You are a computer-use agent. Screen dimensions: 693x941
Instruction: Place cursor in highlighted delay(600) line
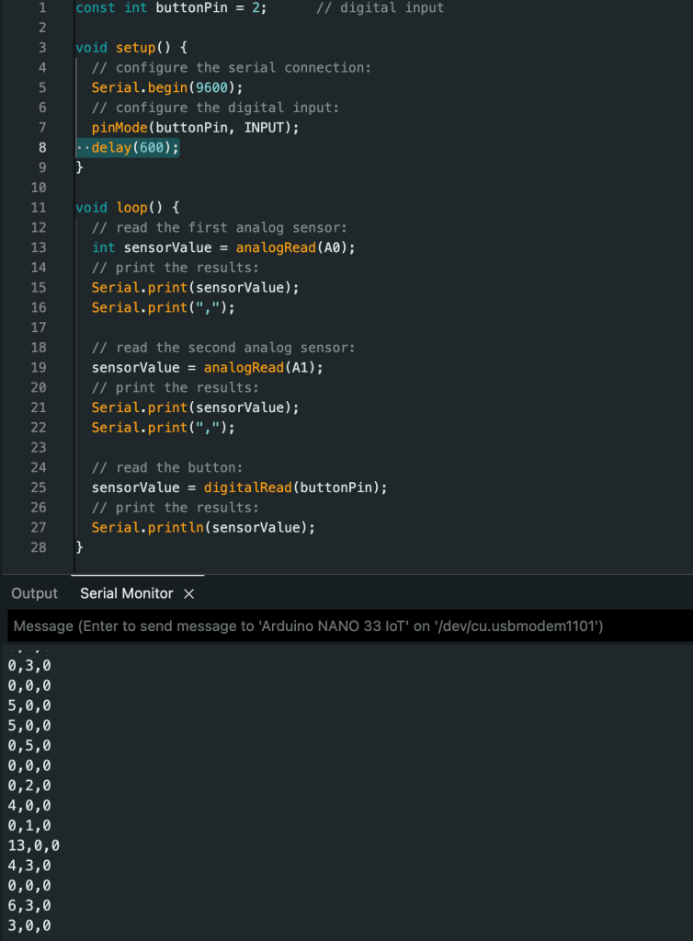pos(135,147)
